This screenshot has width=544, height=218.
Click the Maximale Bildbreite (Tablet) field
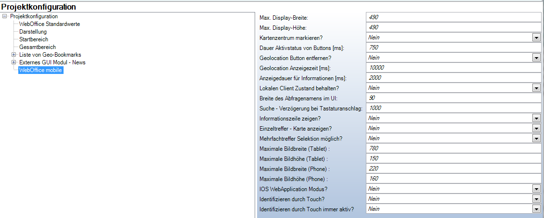[453, 148]
